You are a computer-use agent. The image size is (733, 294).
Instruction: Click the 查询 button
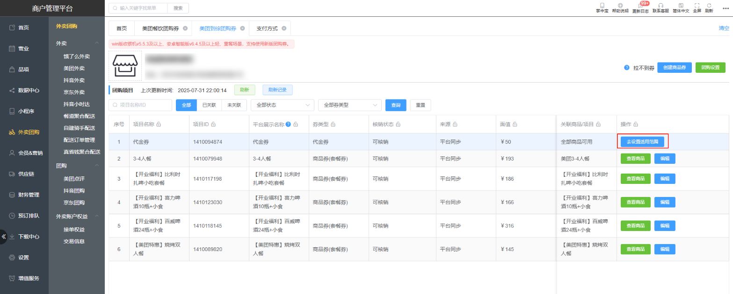[396, 105]
